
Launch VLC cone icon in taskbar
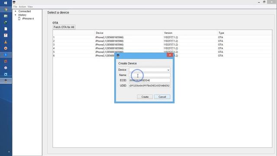coord(6,42)
